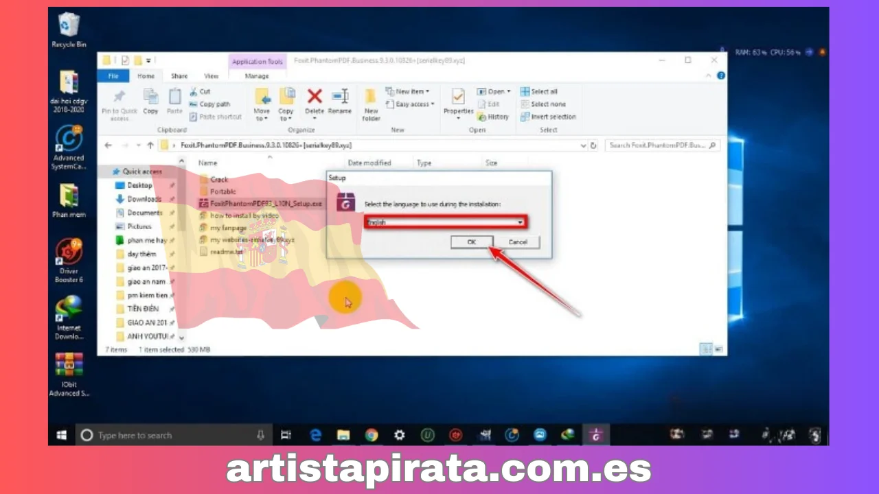
Task: Click Paste shortcut in the ribbon
Action: point(215,117)
